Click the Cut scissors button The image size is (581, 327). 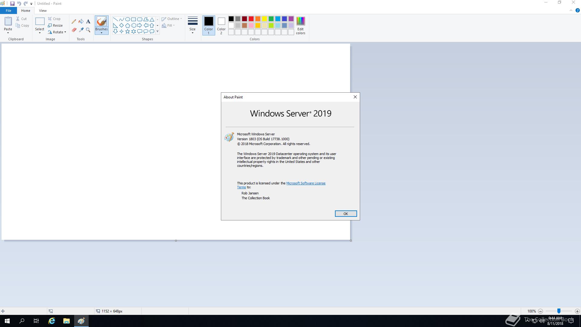click(21, 19)
